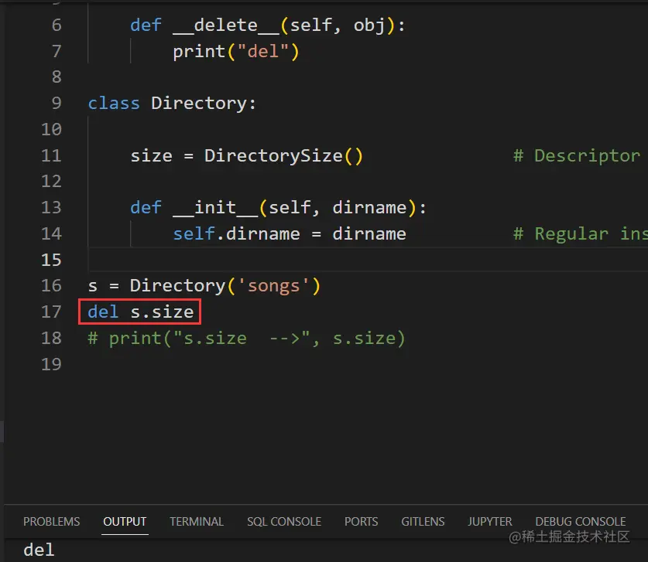The height and width of the screenshot is (562, 648).
Task: Open the PROBLEMS panel tab
Action: coord(51,522)
